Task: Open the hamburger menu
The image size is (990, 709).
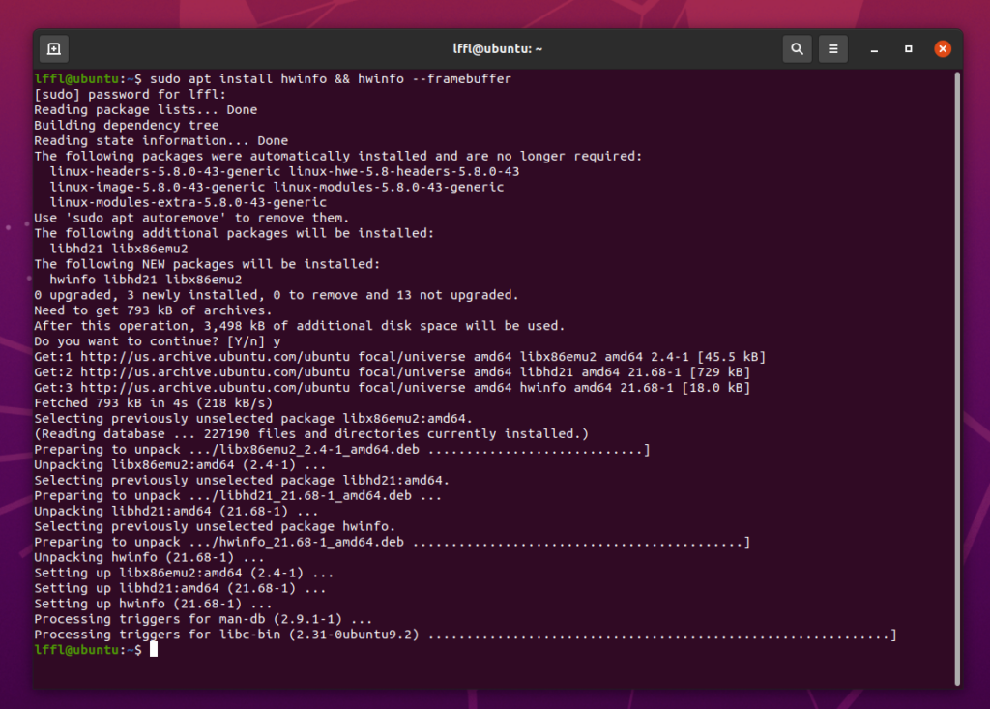Action: tap(832, 48)
